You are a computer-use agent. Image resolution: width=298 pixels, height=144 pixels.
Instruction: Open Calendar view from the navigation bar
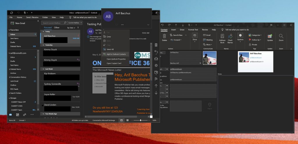coord(17,115)
